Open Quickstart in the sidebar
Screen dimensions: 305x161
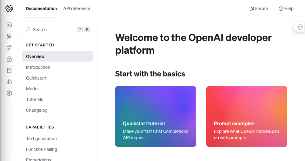click(x=36, y=78)
